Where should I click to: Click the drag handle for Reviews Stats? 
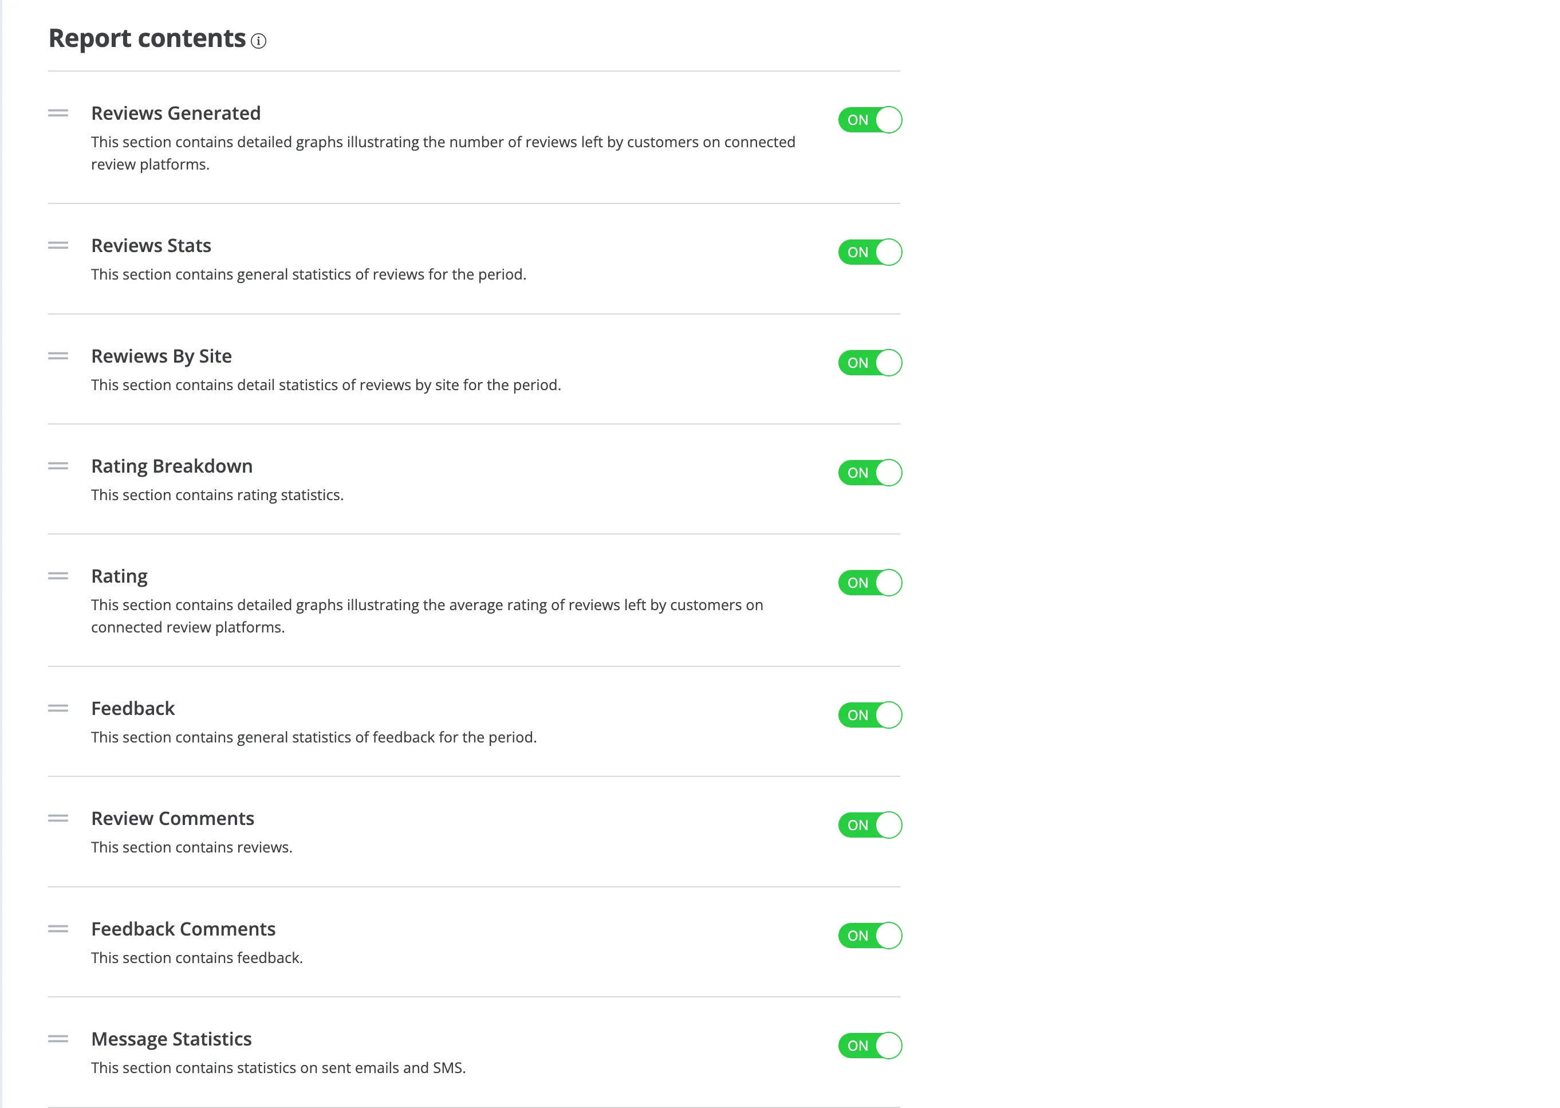click(x=58, y=246)
